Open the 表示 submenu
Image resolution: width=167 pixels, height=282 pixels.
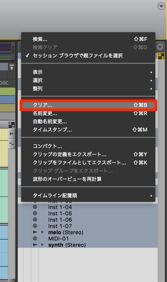[x=88, y=72]
